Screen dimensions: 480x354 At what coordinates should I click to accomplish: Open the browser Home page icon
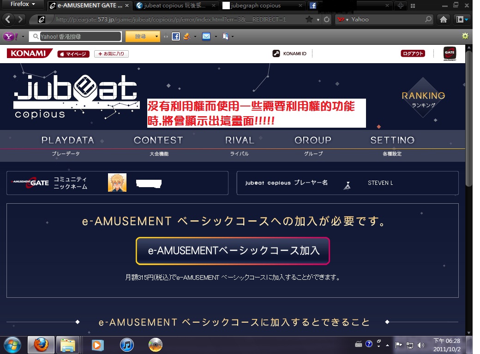point(443,19)
